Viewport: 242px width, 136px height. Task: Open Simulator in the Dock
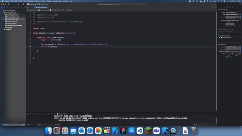click(x=165, y=131)
